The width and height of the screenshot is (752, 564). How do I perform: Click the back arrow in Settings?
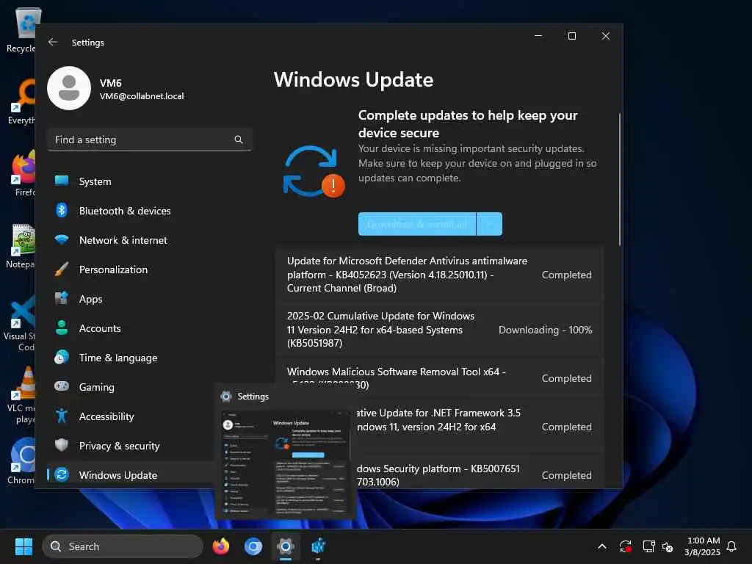coord(53,42)
